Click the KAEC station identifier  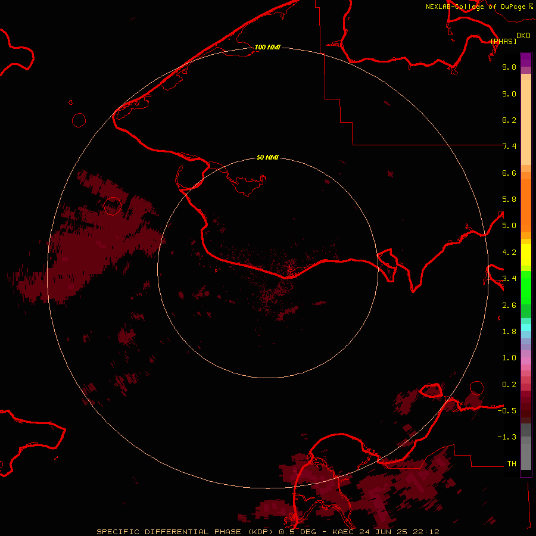coord(343,532)
